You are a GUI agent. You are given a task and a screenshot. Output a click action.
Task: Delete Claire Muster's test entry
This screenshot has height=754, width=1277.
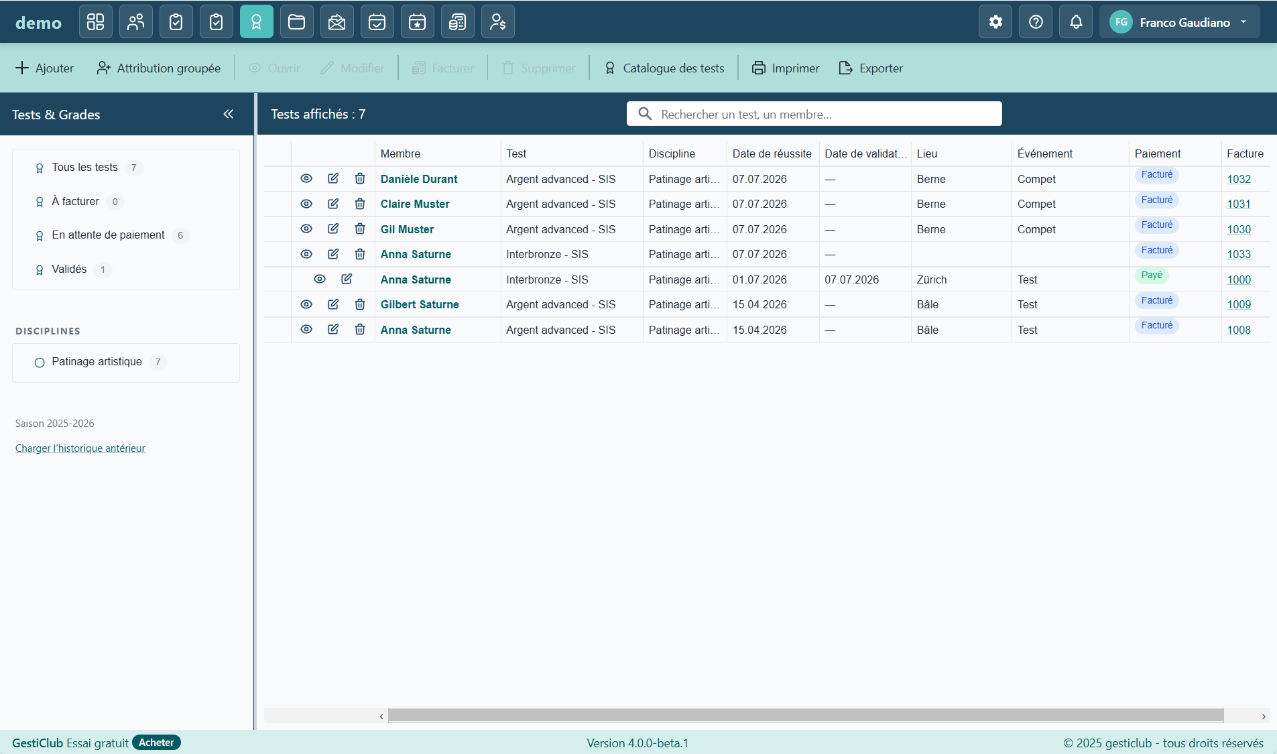coord(360,204)
